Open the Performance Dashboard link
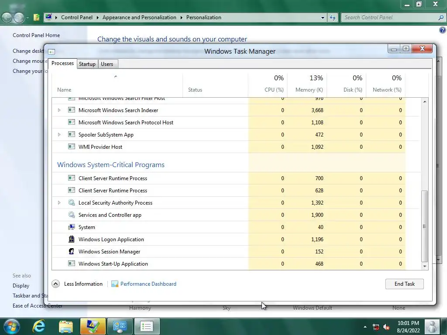The height and width of the screenshot is (335, 447). click(x=148, y=284)
